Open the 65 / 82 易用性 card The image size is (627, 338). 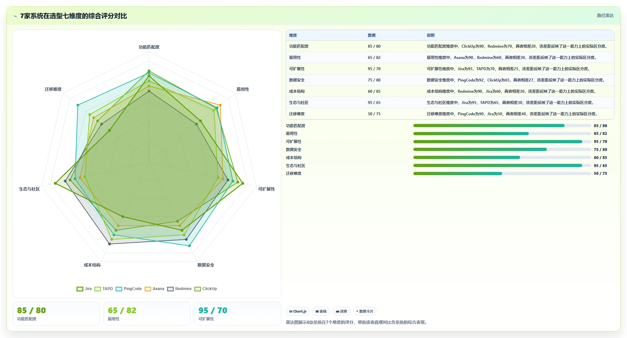pos(147,314)
